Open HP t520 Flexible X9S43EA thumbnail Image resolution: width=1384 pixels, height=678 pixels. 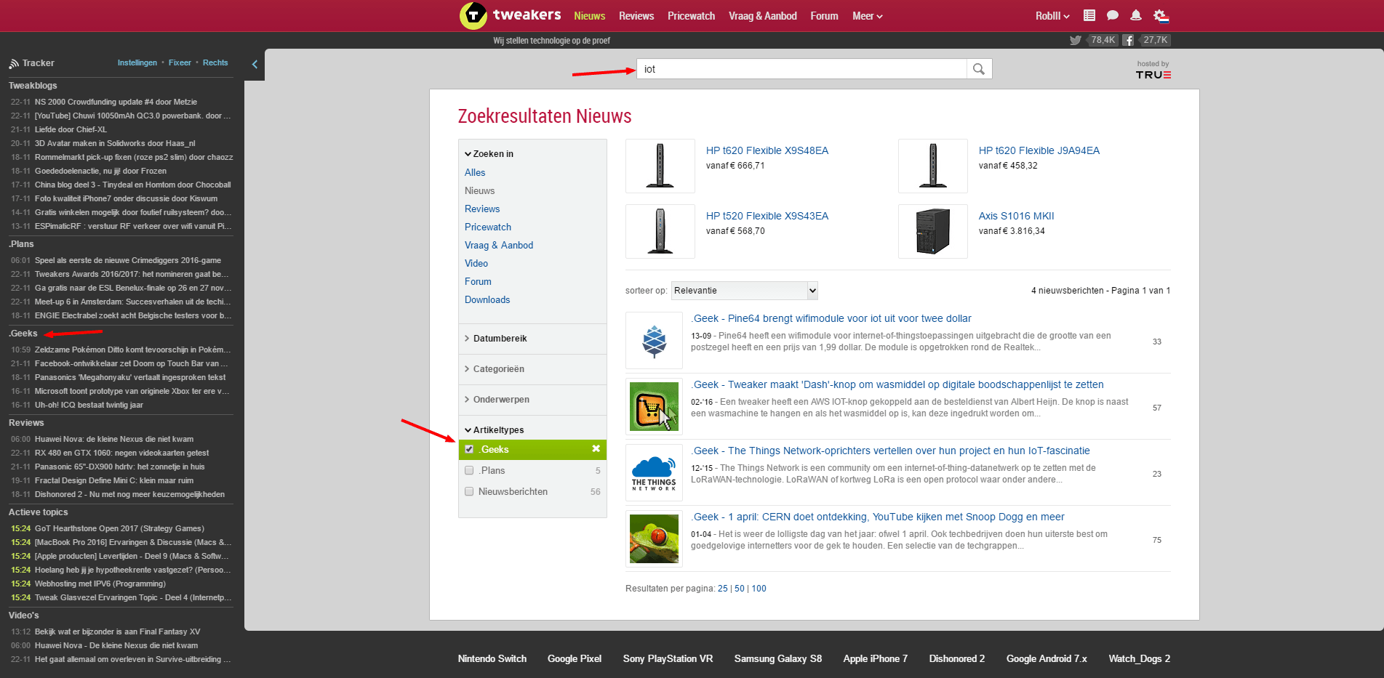click(660, 231)
